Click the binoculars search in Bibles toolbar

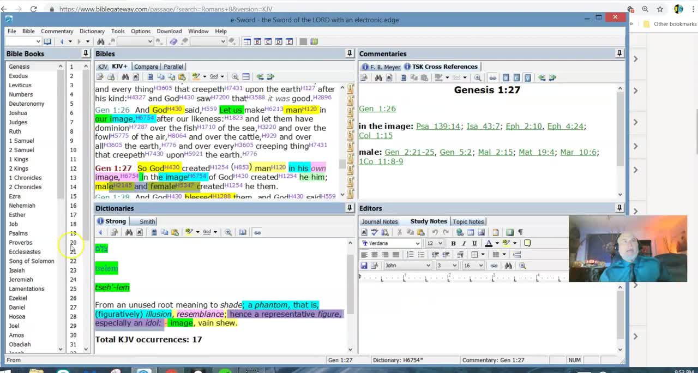click(x=125, y=77)
